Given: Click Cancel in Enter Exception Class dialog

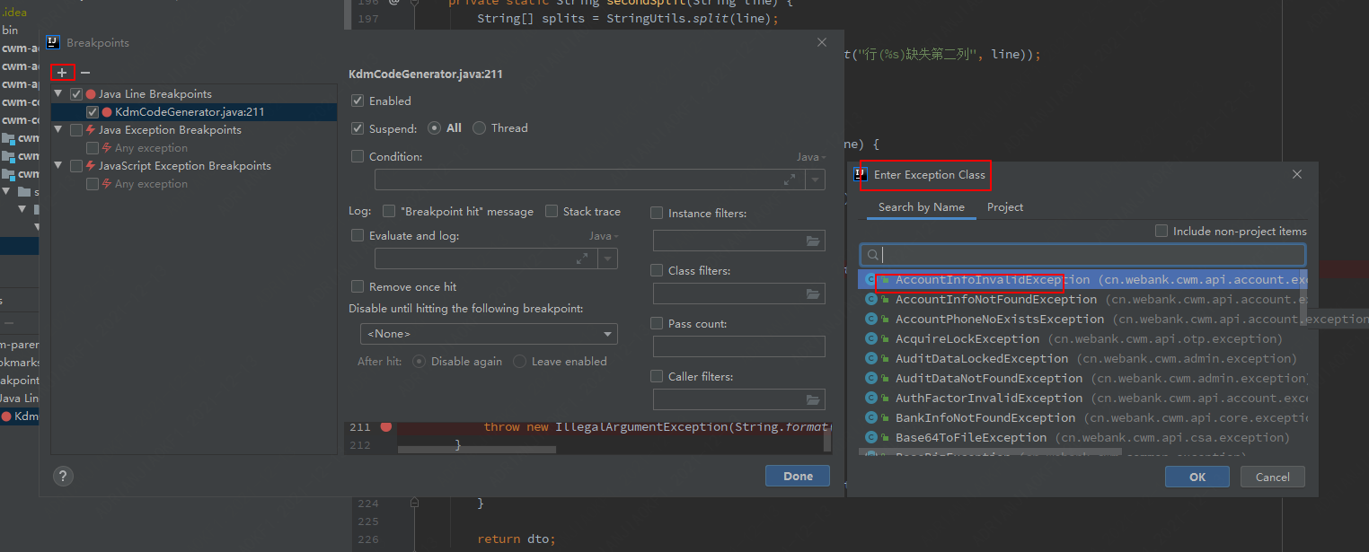Looking at the screenshot, I should point(1272,478).
